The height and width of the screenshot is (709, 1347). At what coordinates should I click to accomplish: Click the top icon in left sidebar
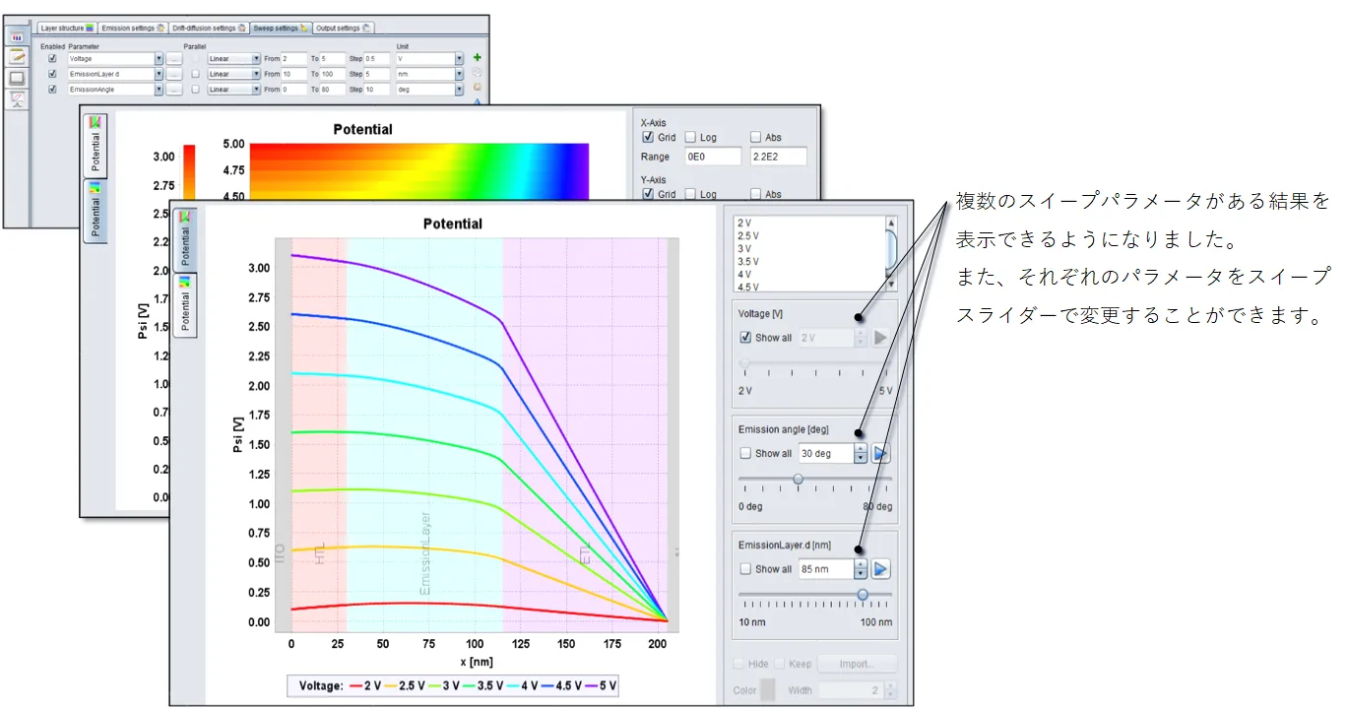pos(17,37)
